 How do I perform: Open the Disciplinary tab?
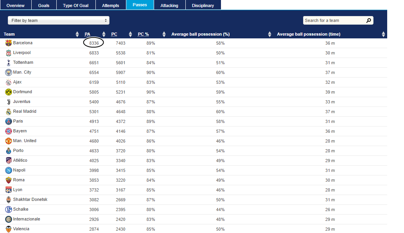pyautogui.click(x=203, y=5)
